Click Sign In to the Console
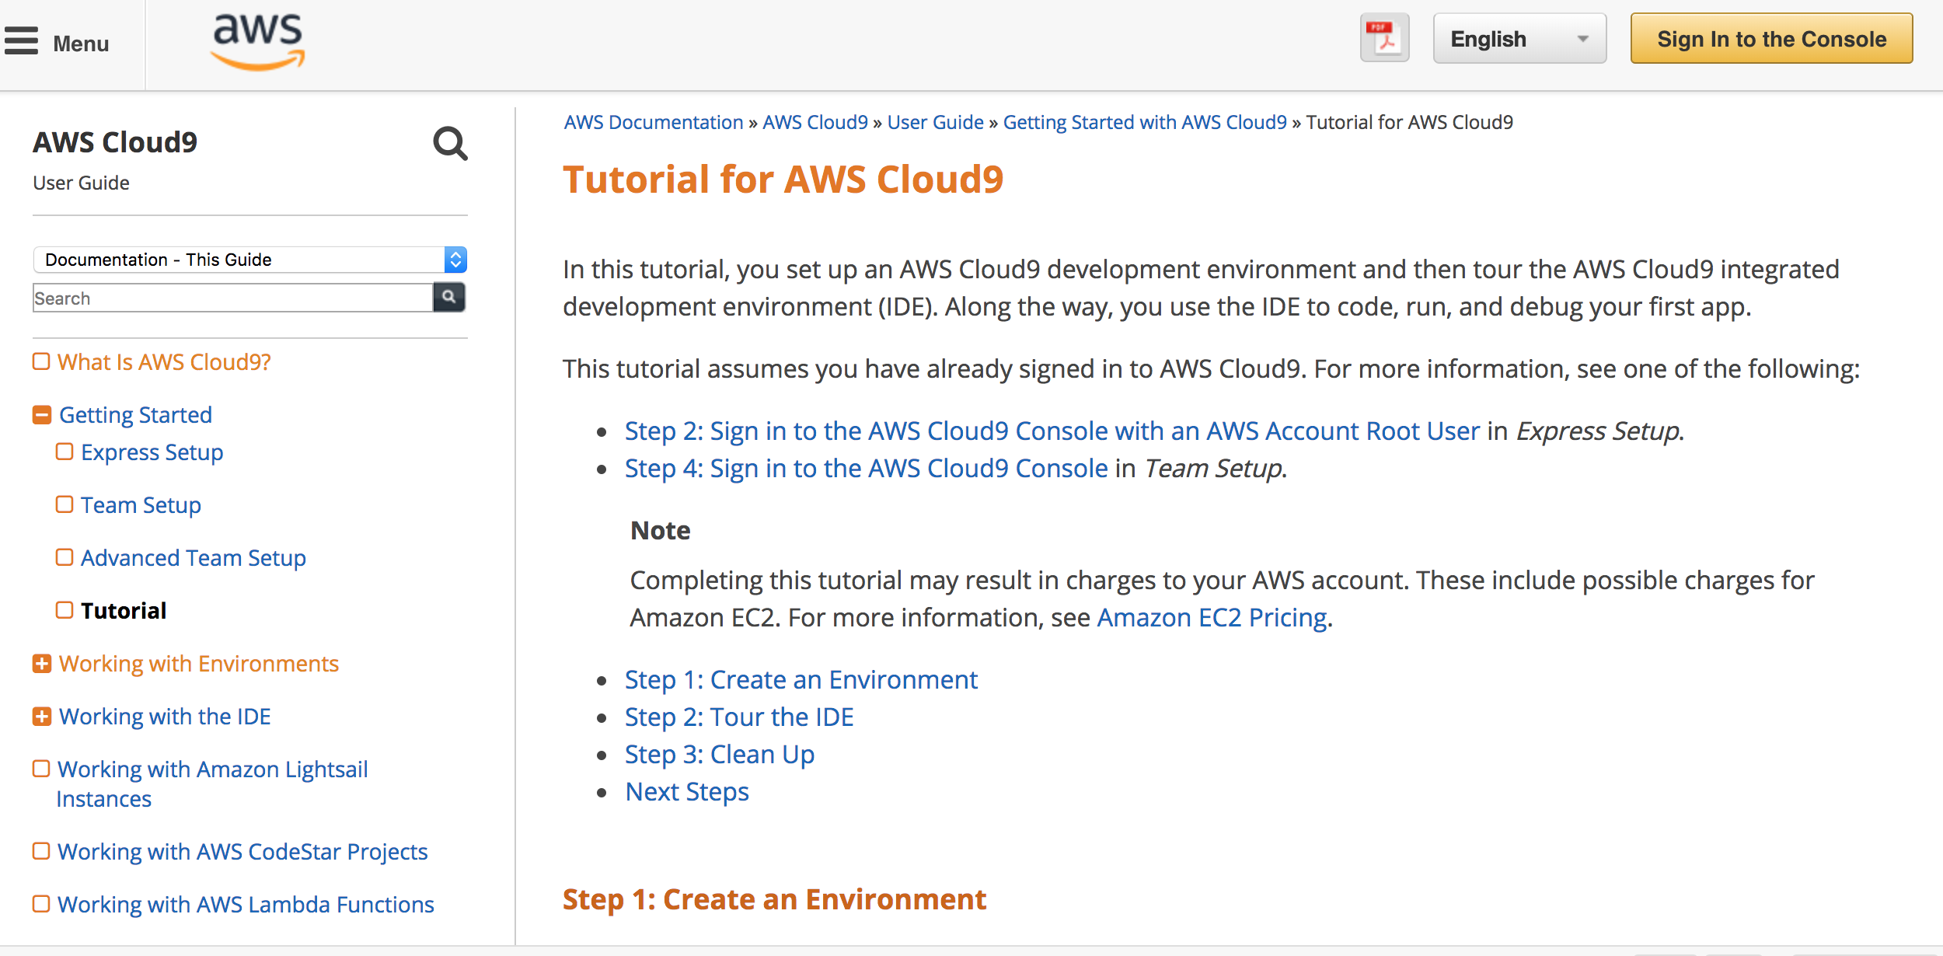The height and width of the screenshot is (956, 1943). click(x=1771, y=39)
